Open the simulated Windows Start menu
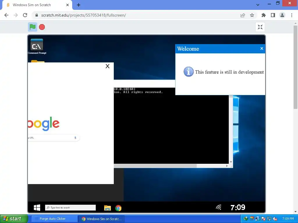Viewport: 298px width, 223px height. [37, 208]
